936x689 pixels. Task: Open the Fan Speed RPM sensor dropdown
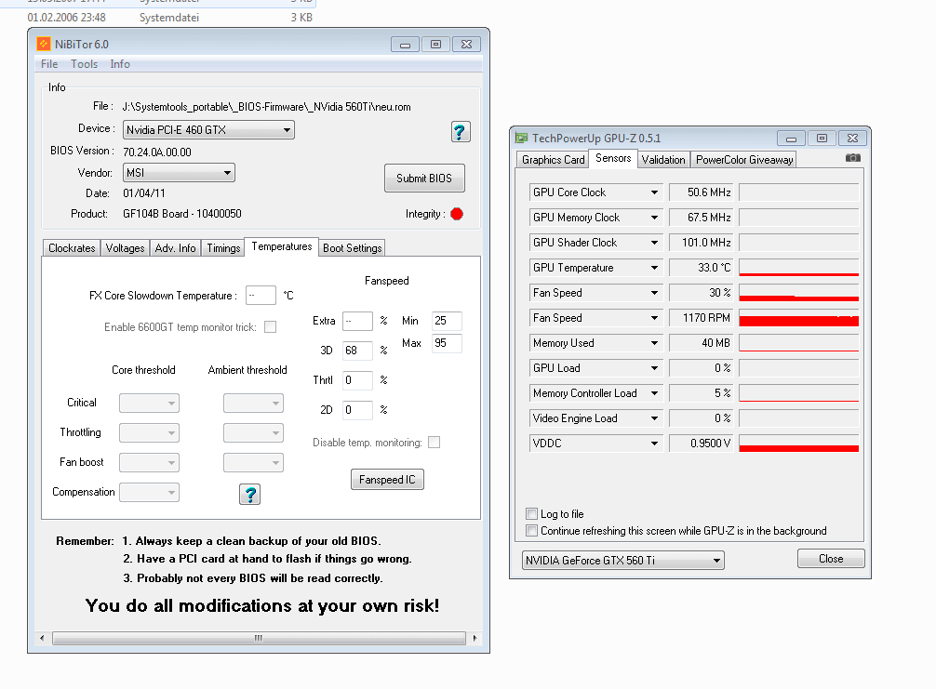595,318
